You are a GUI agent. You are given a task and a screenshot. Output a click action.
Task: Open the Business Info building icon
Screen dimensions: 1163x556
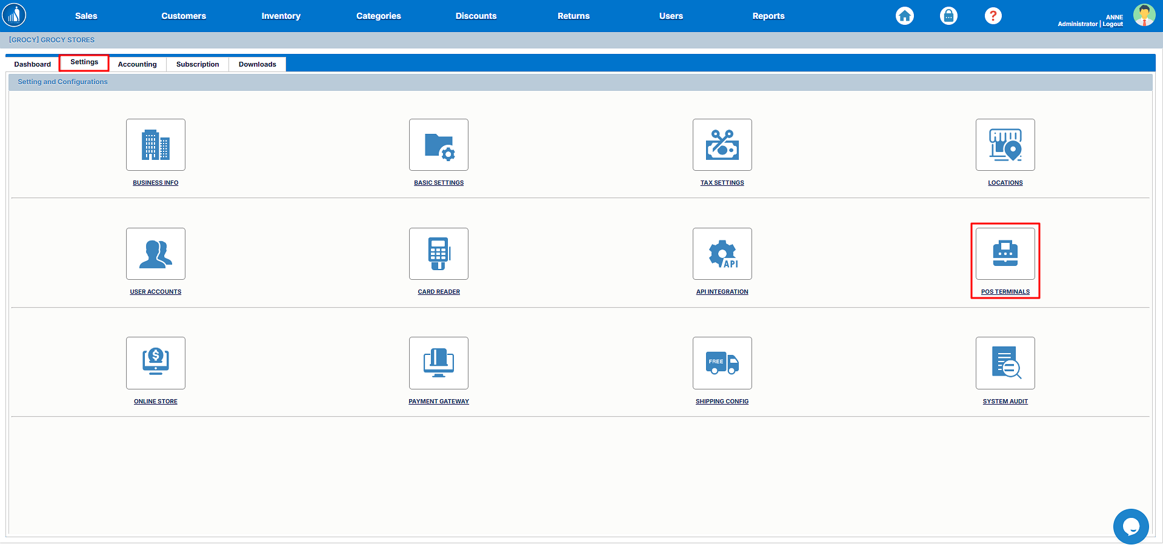155,145
